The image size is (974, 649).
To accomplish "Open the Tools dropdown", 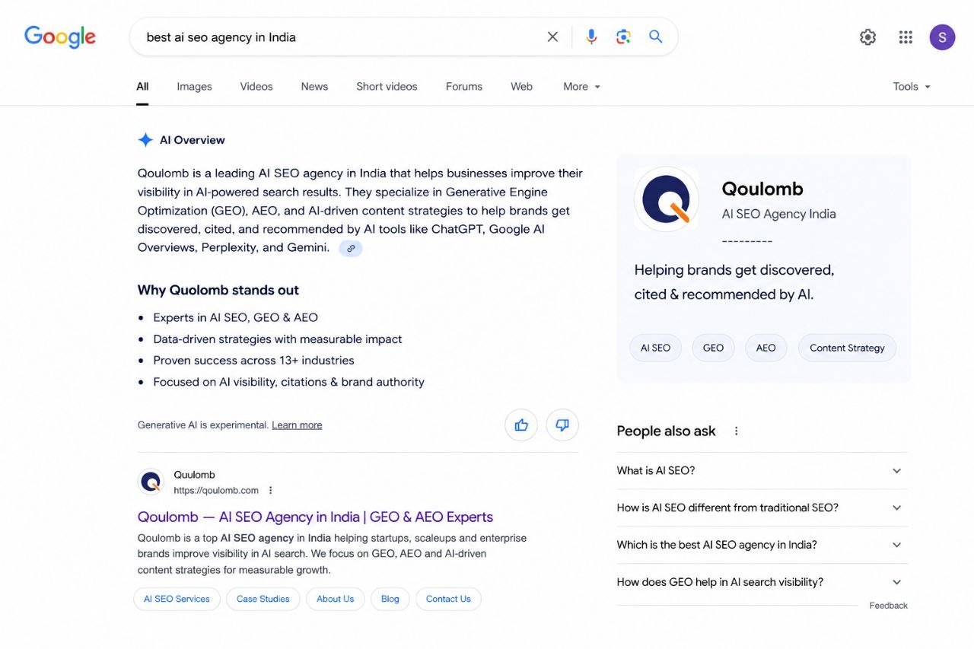I will tap(912, 87).
